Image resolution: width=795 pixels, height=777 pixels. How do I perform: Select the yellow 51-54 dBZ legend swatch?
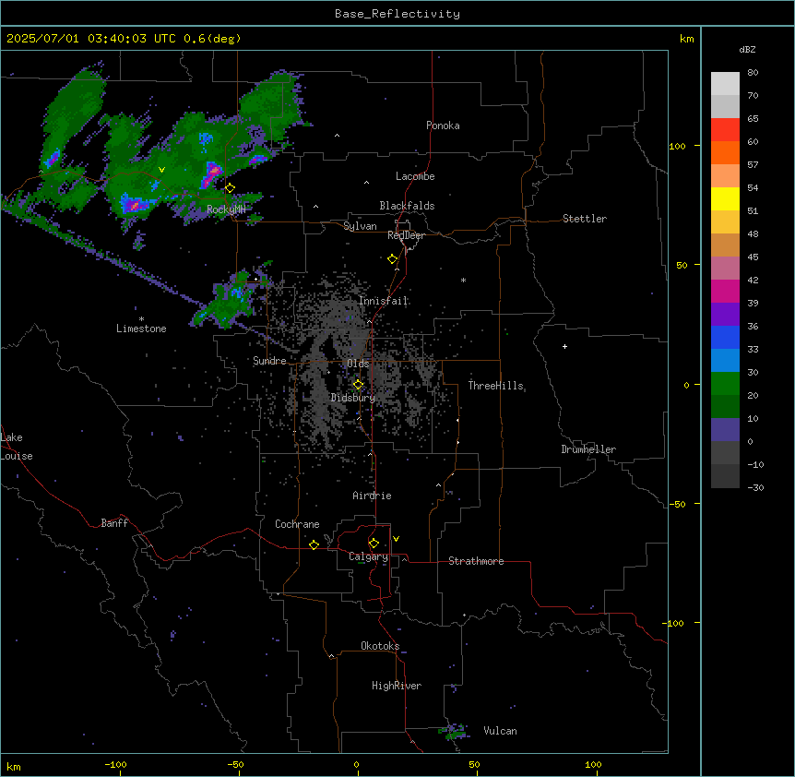click(x=725, y=199)
